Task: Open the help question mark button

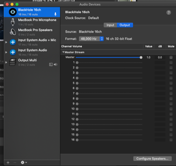Action: 169,12
